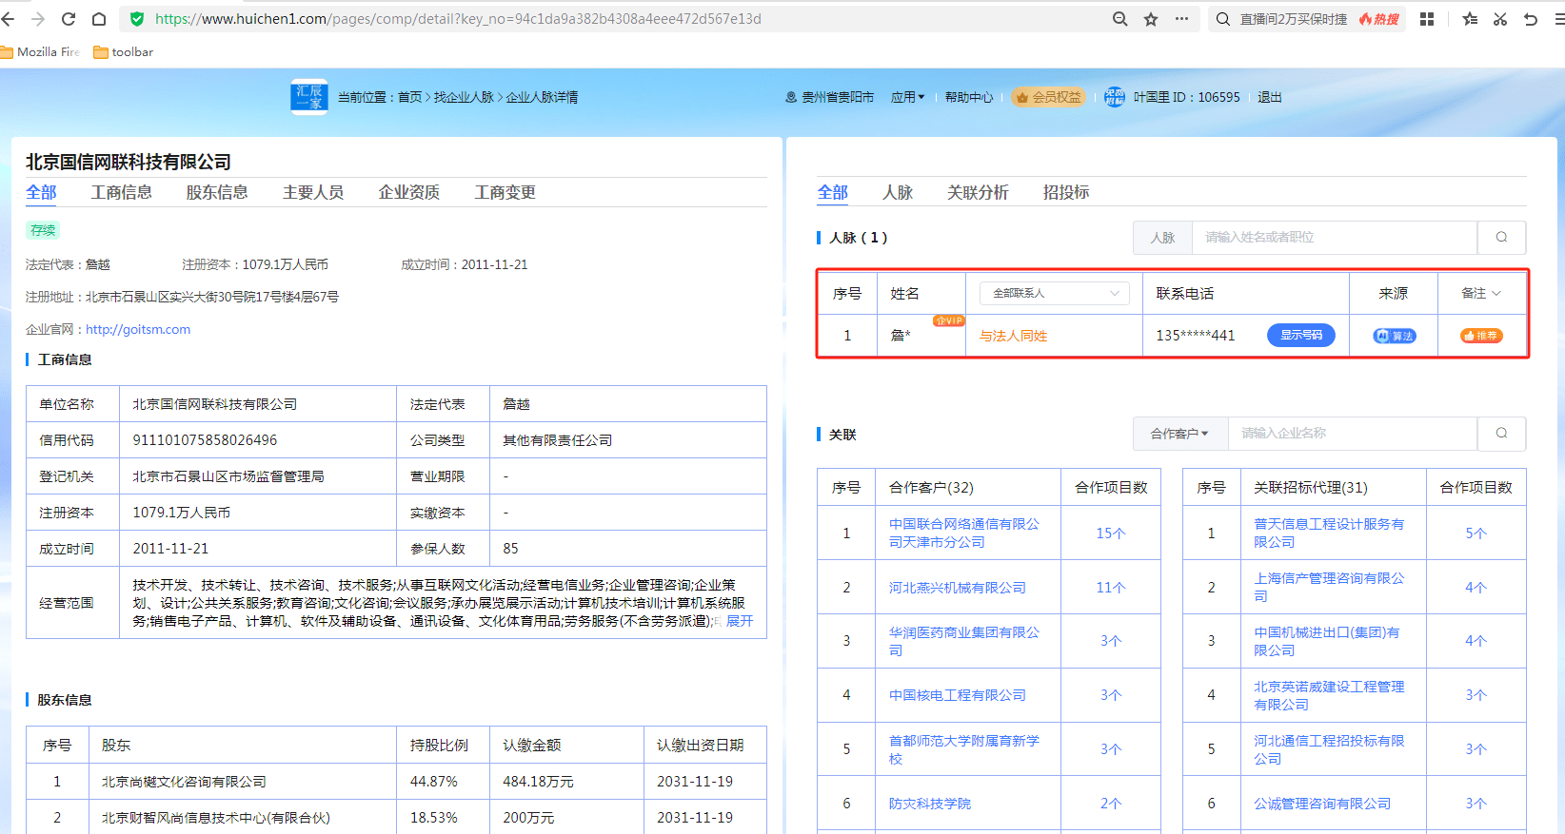Open the Mozilla Firefox bookmarks folder
This screenshot has height=834, width=1565.
click(41, 52)
